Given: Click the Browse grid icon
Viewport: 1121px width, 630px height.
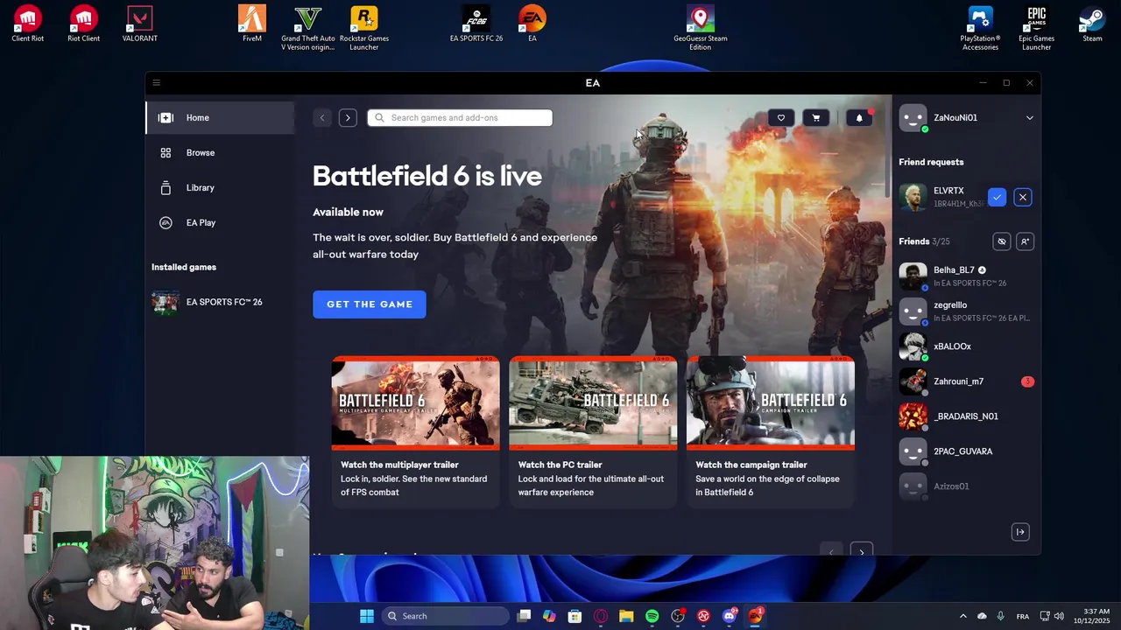Looking at the screenshot, I should 166,152.
